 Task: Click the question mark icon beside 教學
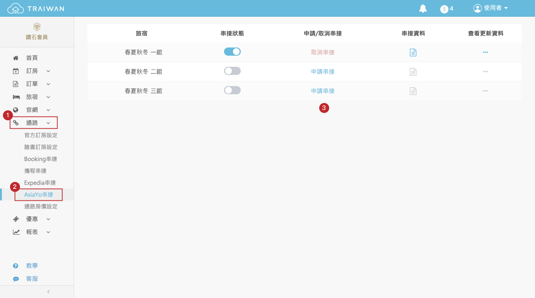point(16,266)
